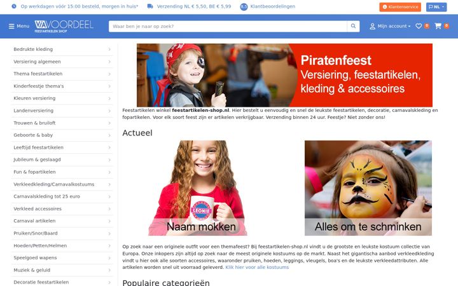Open the Piratenfeest banner

[284, 75]
